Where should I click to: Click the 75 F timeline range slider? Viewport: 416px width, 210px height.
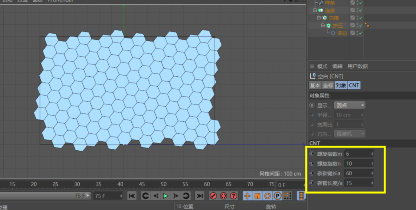tap(45, 196)
